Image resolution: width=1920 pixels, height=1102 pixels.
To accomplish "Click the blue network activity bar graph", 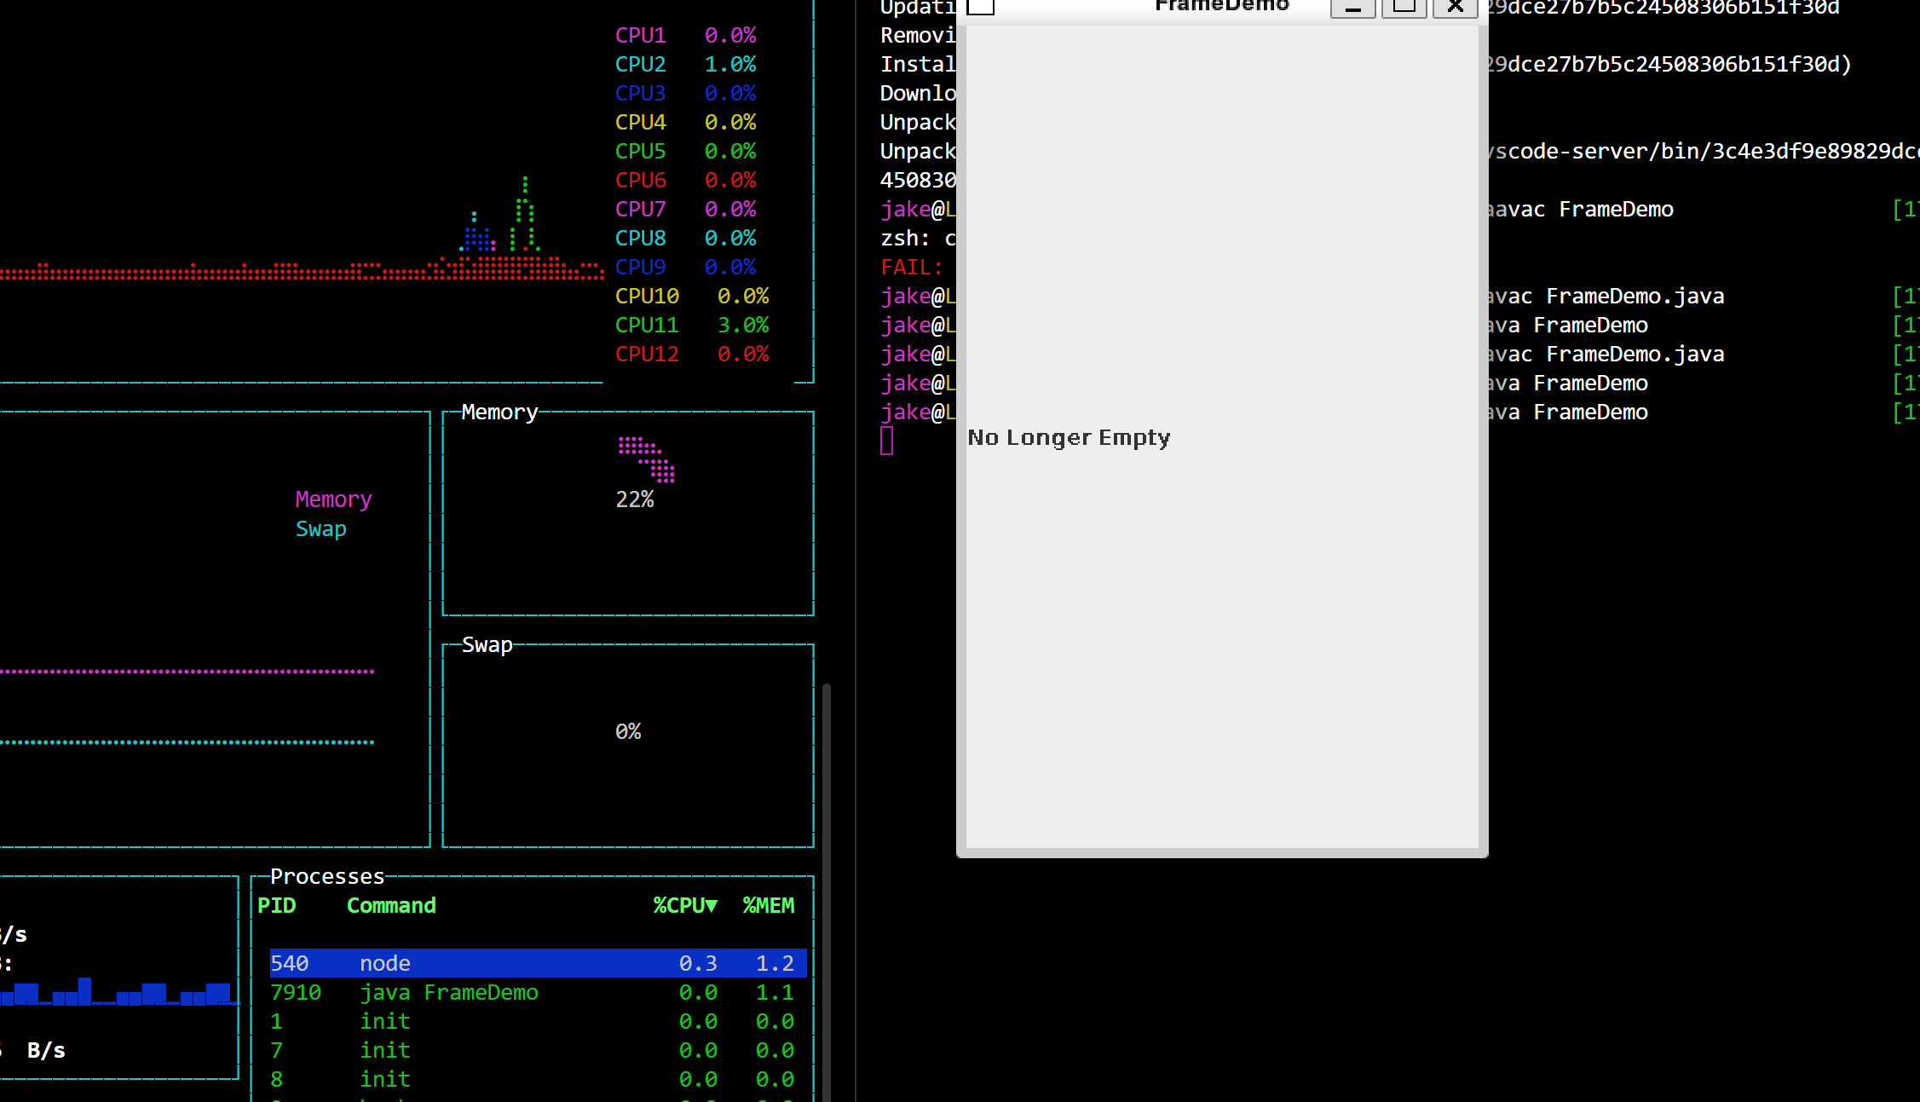I will tap(119, 993).
